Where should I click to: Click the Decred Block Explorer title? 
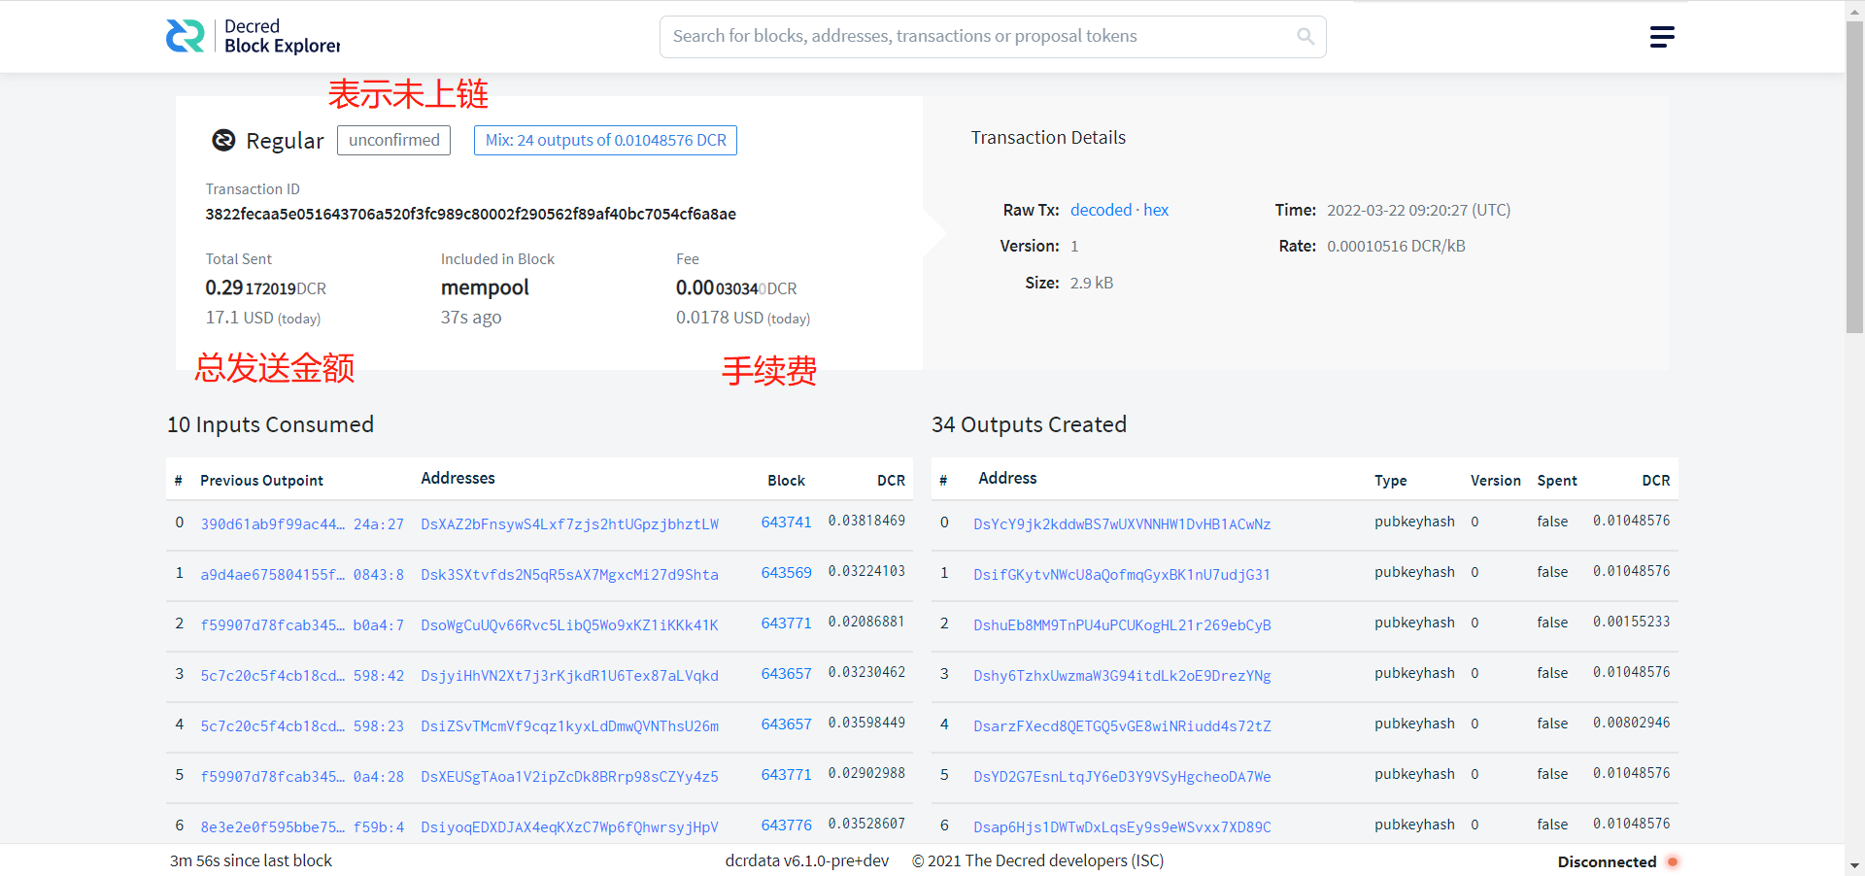coord(282,36)
